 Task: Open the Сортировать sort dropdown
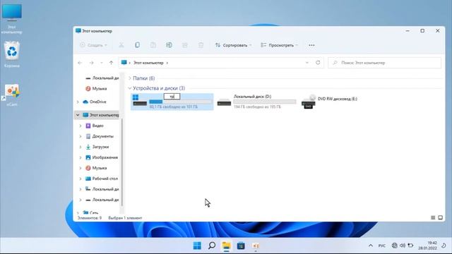234,45
